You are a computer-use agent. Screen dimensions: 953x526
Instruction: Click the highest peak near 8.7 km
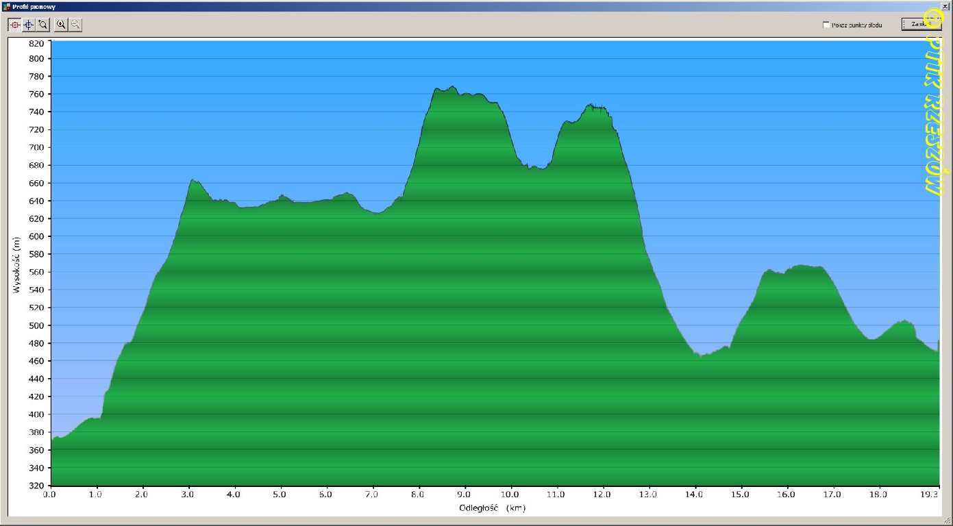click(452, 88)
